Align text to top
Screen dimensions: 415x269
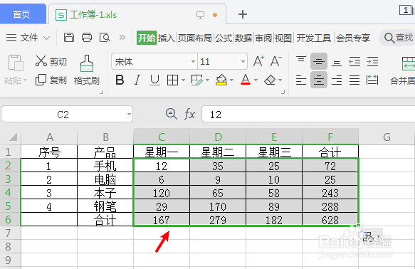(x=301, y=60)
